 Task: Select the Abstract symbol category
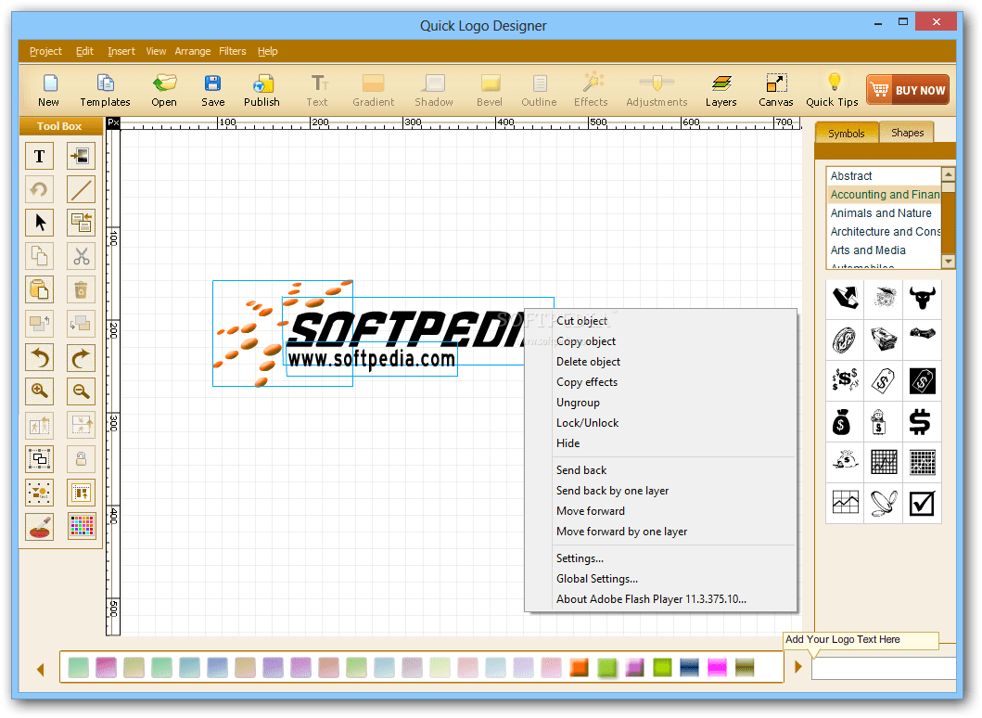pos(884,176)
